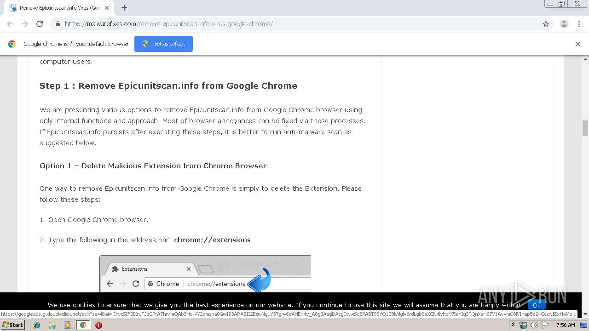Select the Chrome taskbar button
Screen dimensions: 589x331
(83, 325)
